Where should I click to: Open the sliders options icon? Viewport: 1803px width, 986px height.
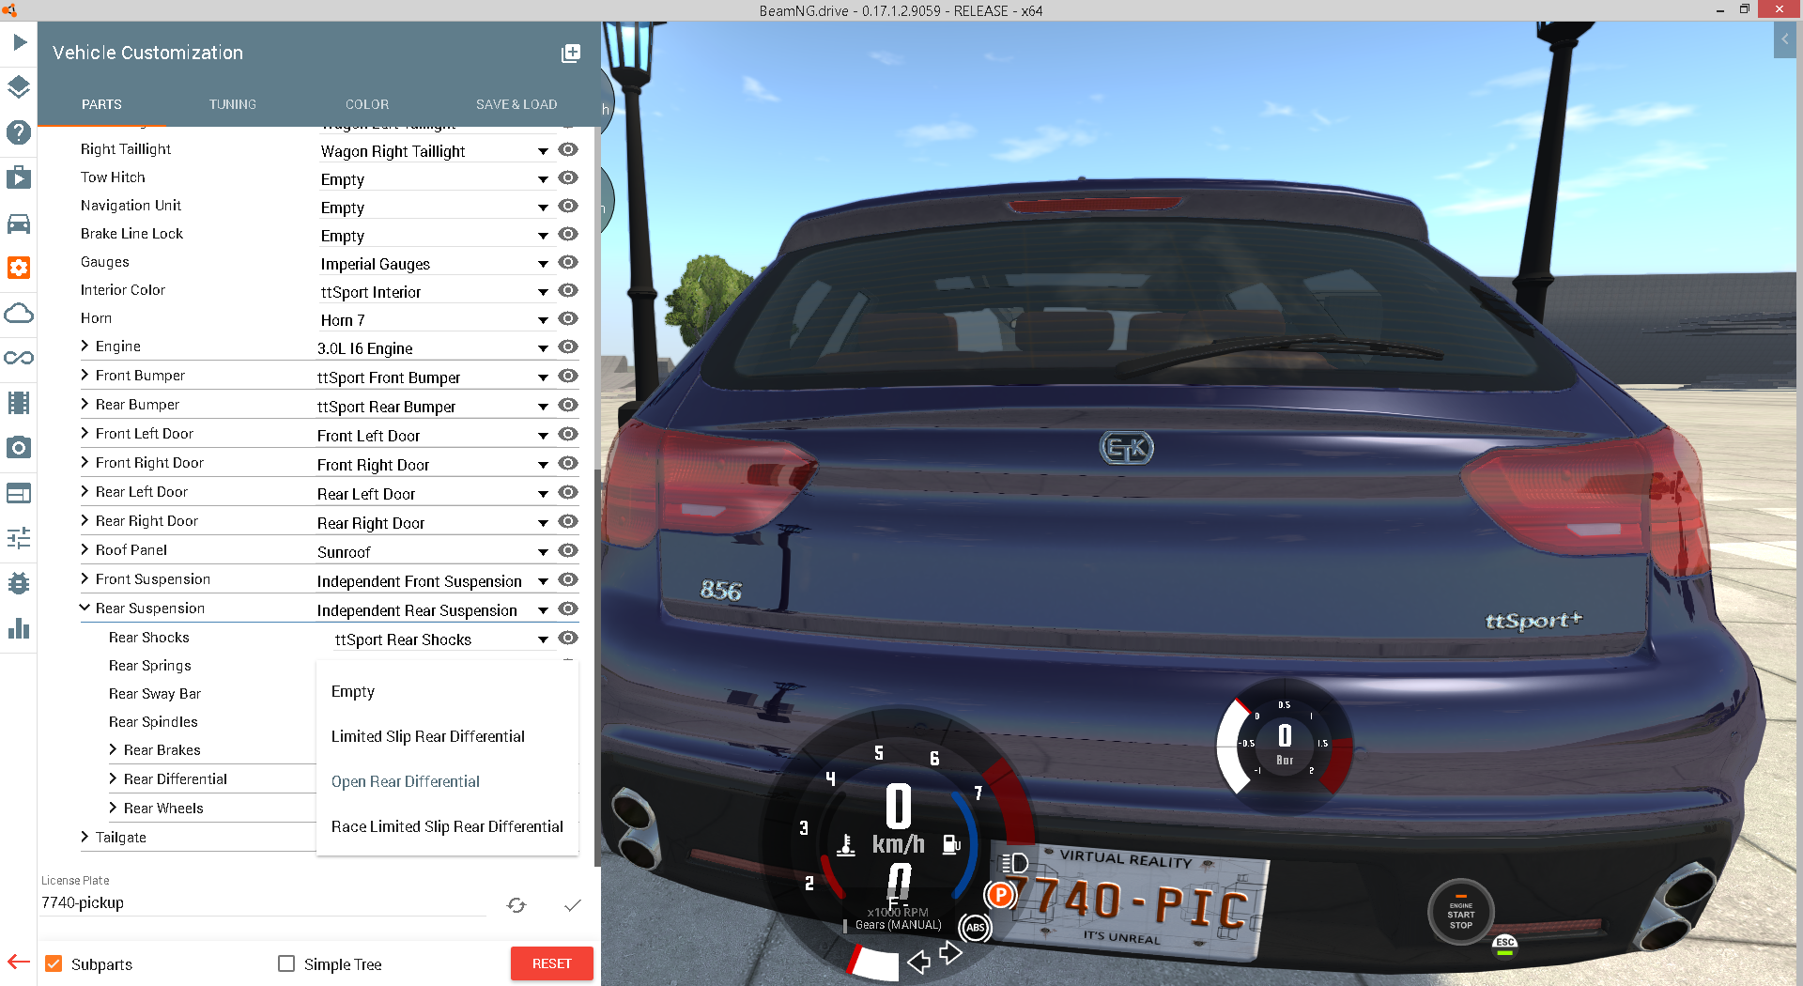pos(19,538)
